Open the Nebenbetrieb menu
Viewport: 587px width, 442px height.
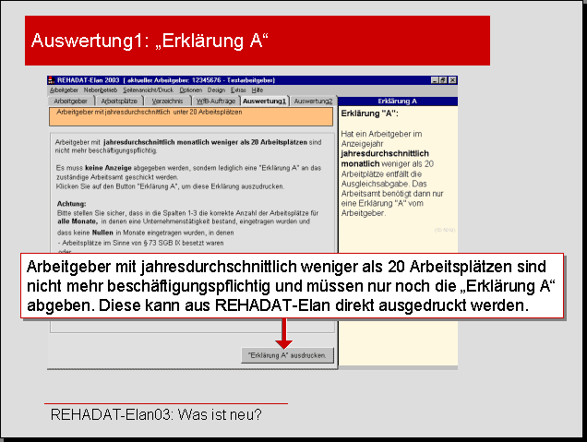coord(101,90)
